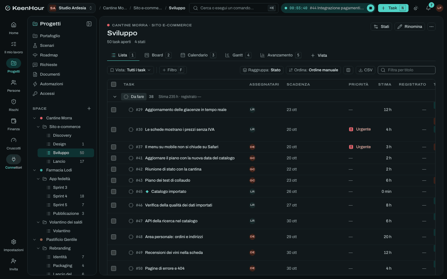The image size is (447, 279).
Task: Open the Studio Ardesia workspace switcher
Action: tap(72, 8)
